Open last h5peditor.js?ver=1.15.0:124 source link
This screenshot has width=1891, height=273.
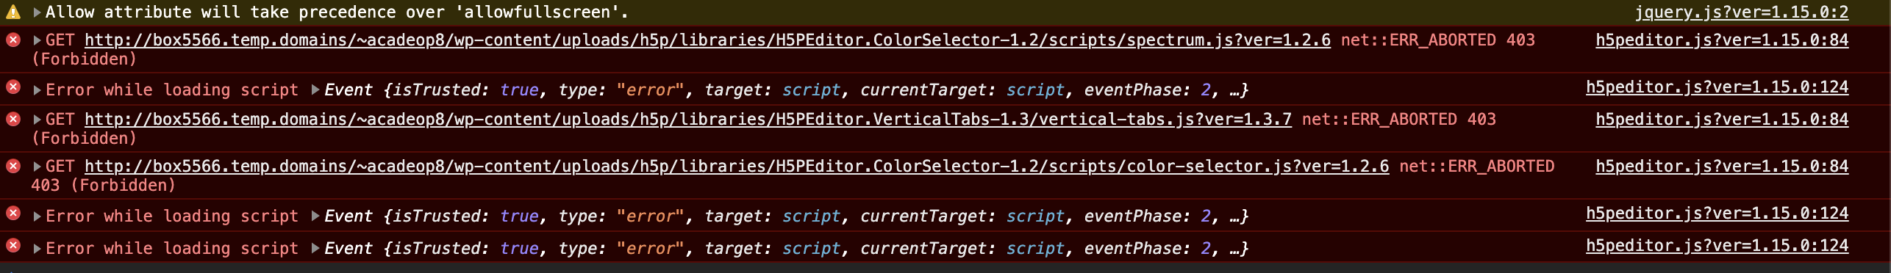pos(1717,246)
